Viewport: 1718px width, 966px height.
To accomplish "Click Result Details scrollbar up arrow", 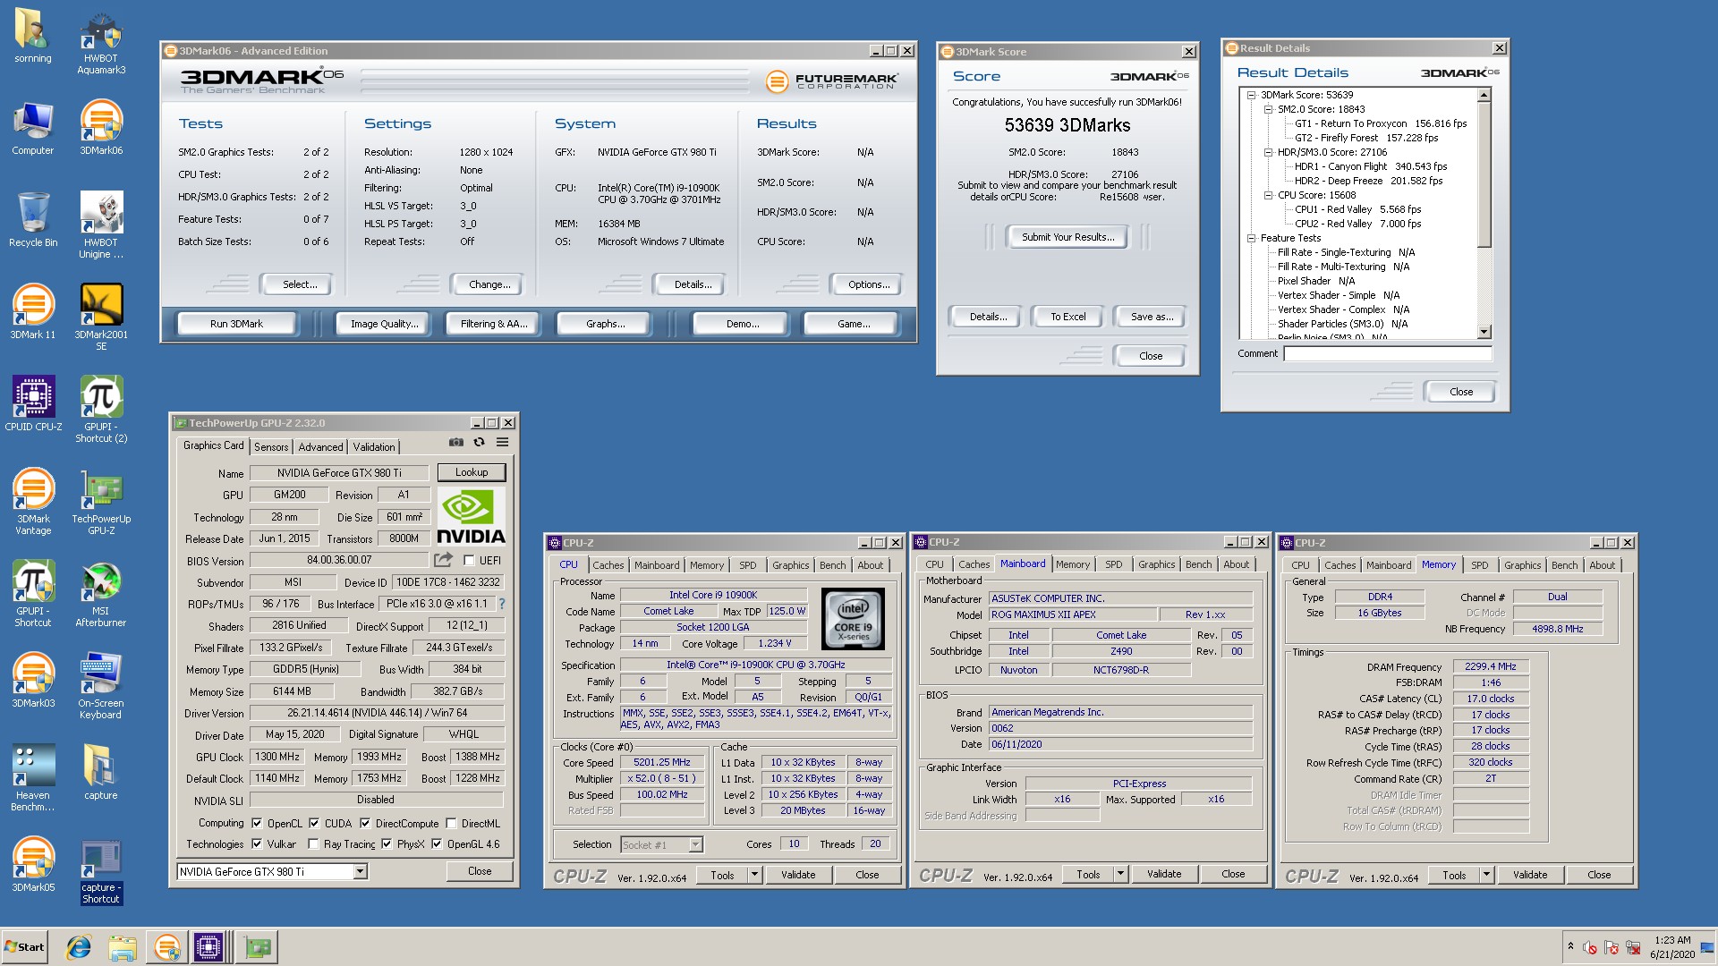I will coord(1484,95).
